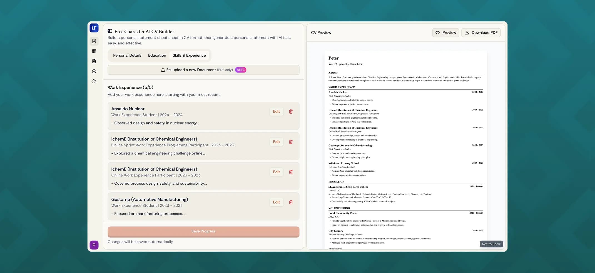595x273 pixels.
Task: Click Save Progress
Action: [203, 231]
